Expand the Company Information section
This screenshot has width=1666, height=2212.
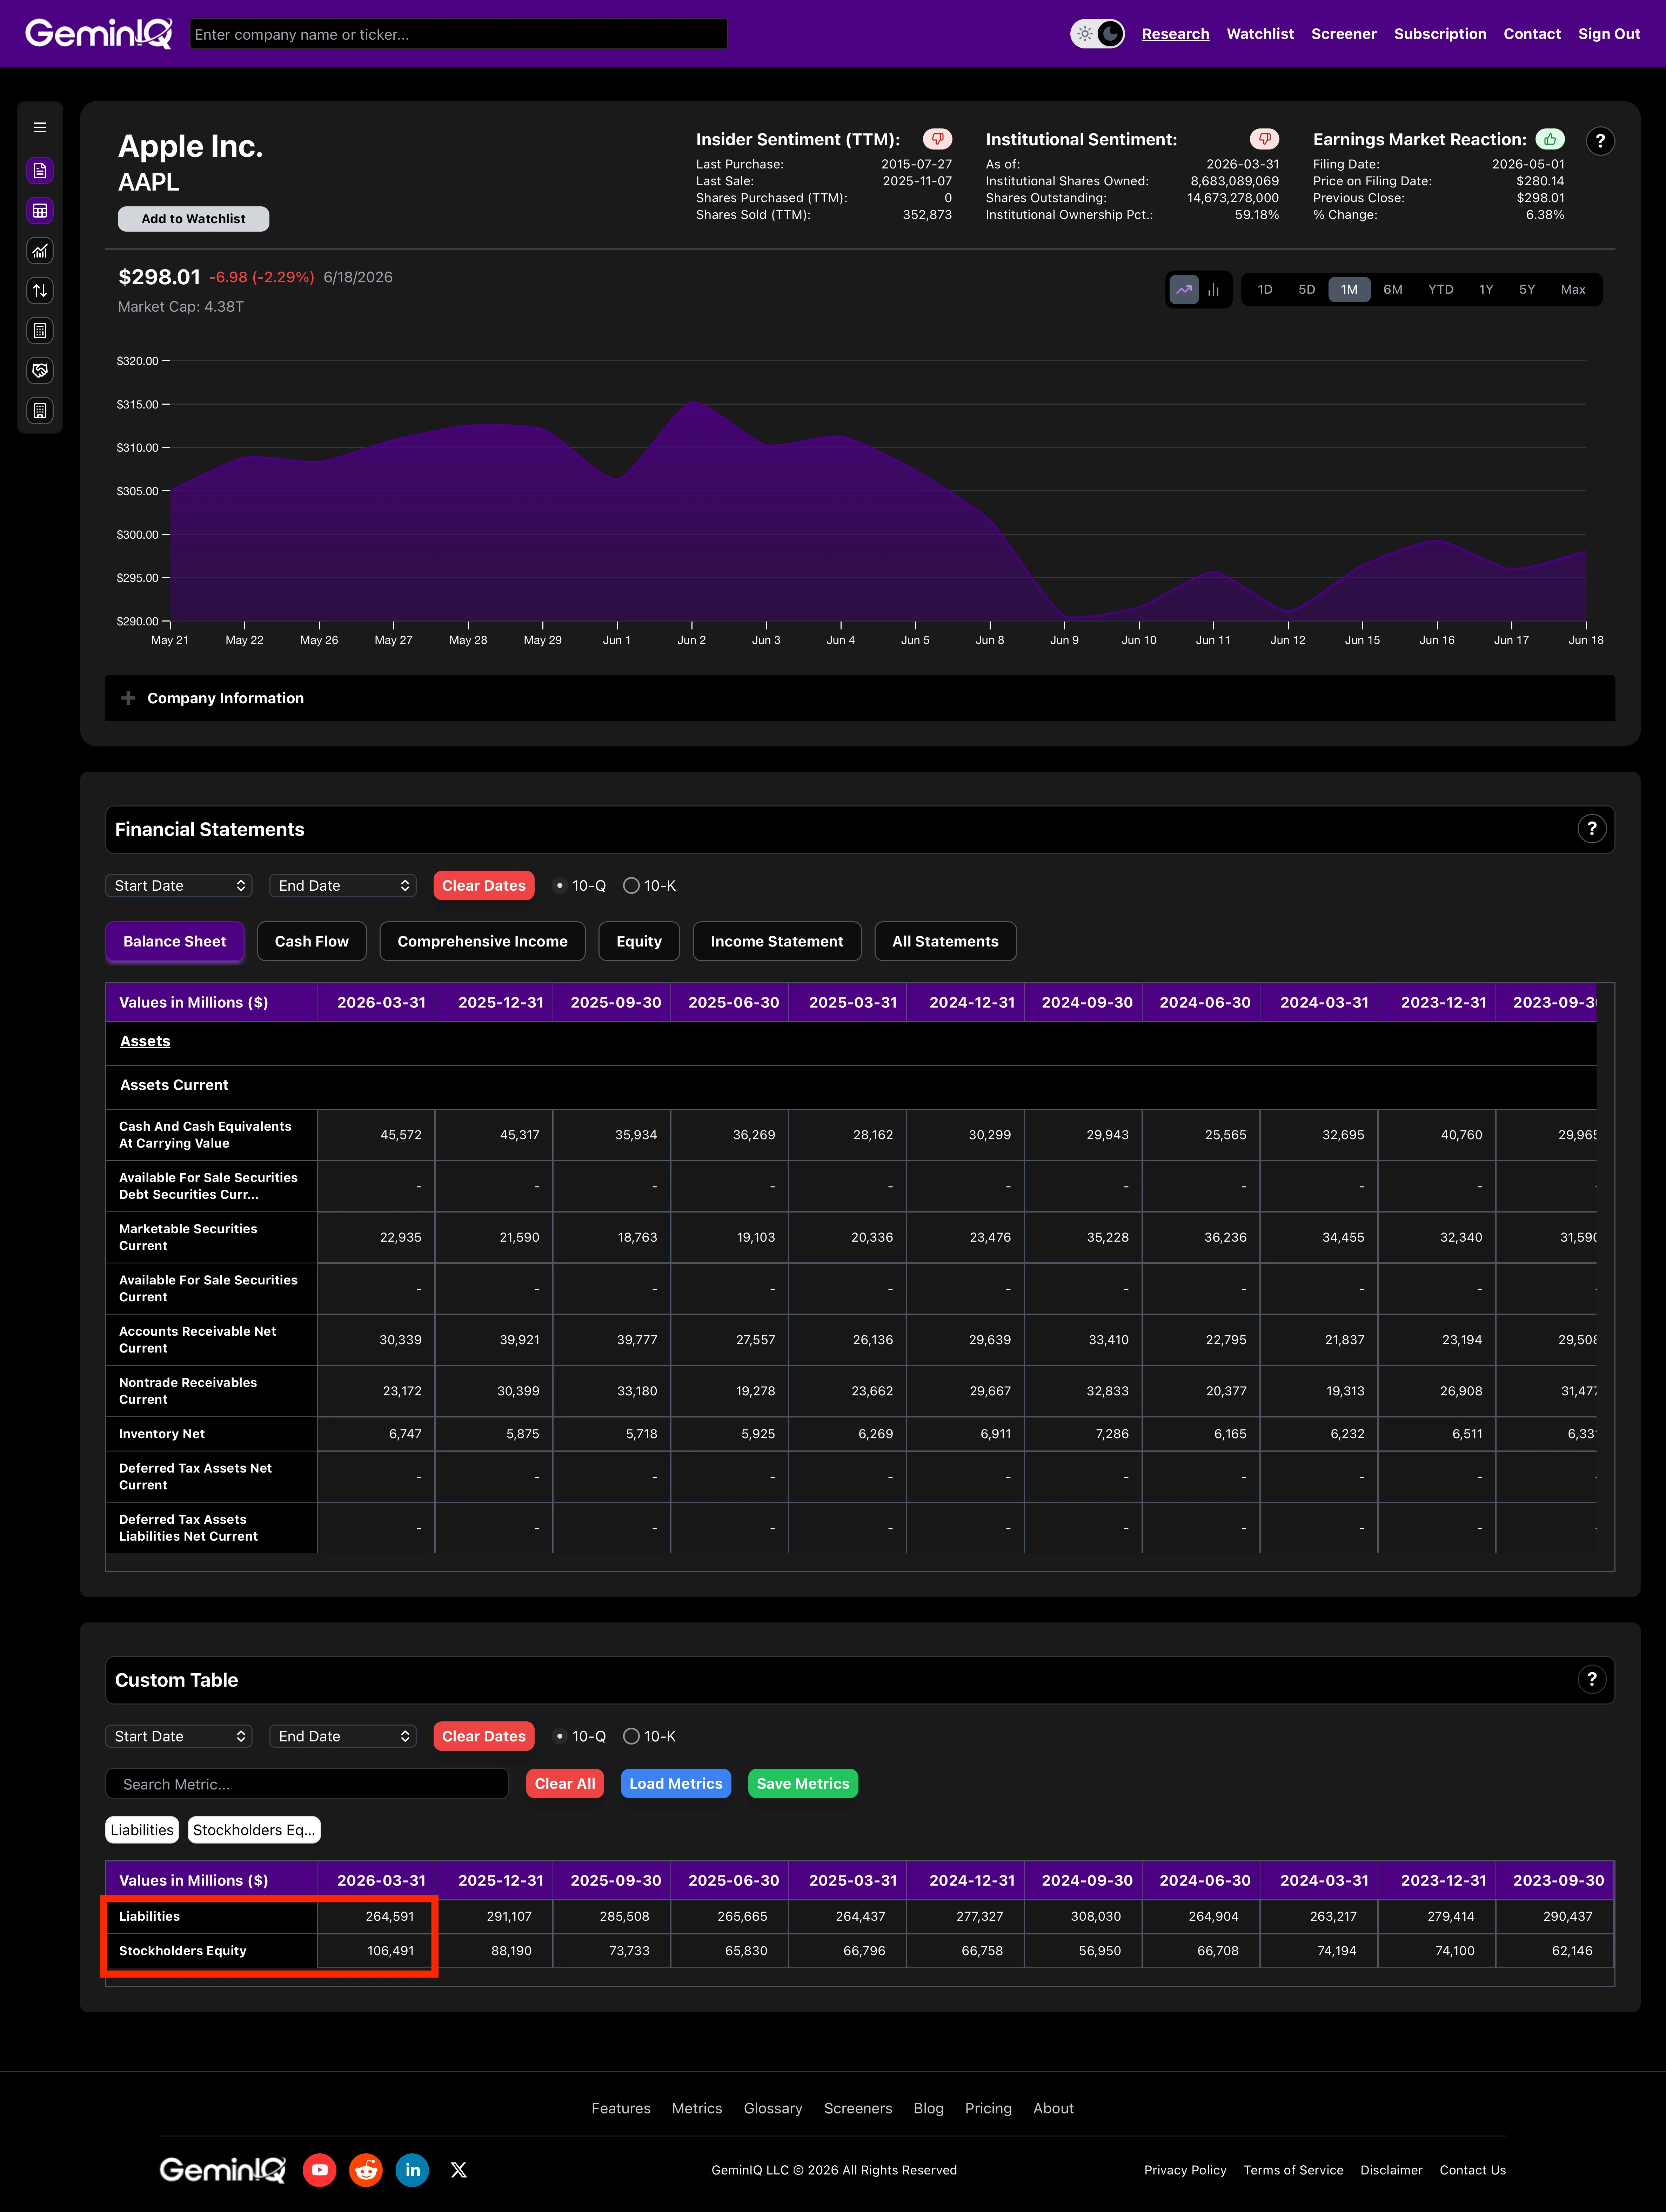(x=859, y=698)
